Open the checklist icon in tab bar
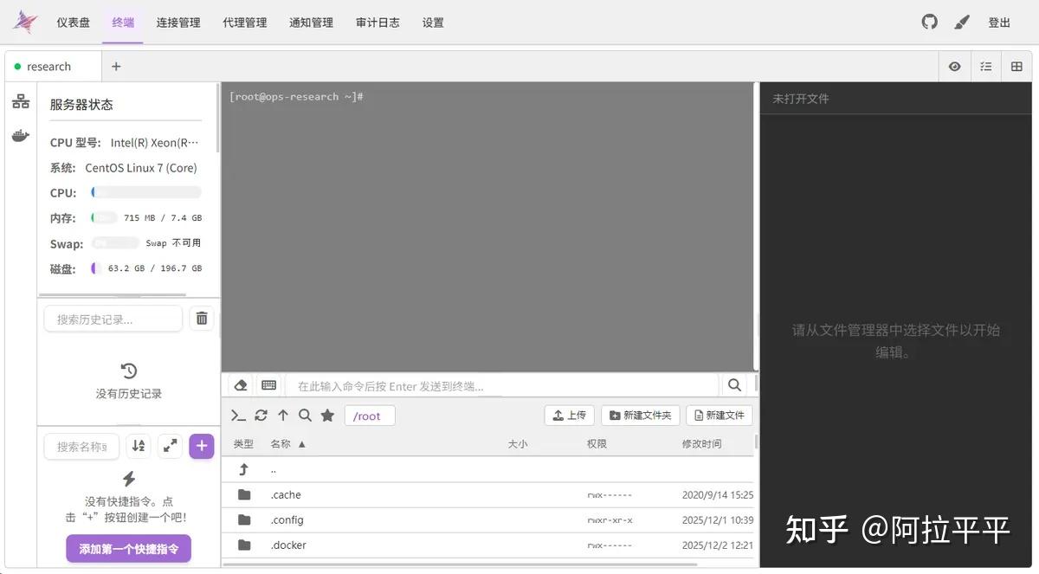Image resolution: width=1039 pixels, height=574 pixels. point(985,67)
